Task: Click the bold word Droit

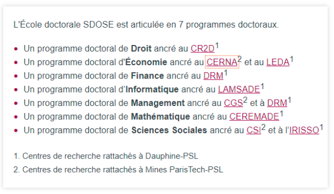Action: (141, 49)
